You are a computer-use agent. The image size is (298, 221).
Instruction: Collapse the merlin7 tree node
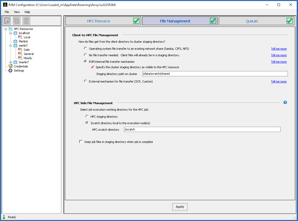[x=11, y=45]
